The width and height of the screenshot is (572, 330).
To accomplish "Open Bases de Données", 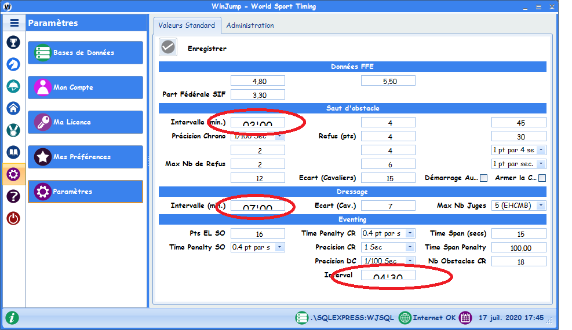I will coord(85,53).
